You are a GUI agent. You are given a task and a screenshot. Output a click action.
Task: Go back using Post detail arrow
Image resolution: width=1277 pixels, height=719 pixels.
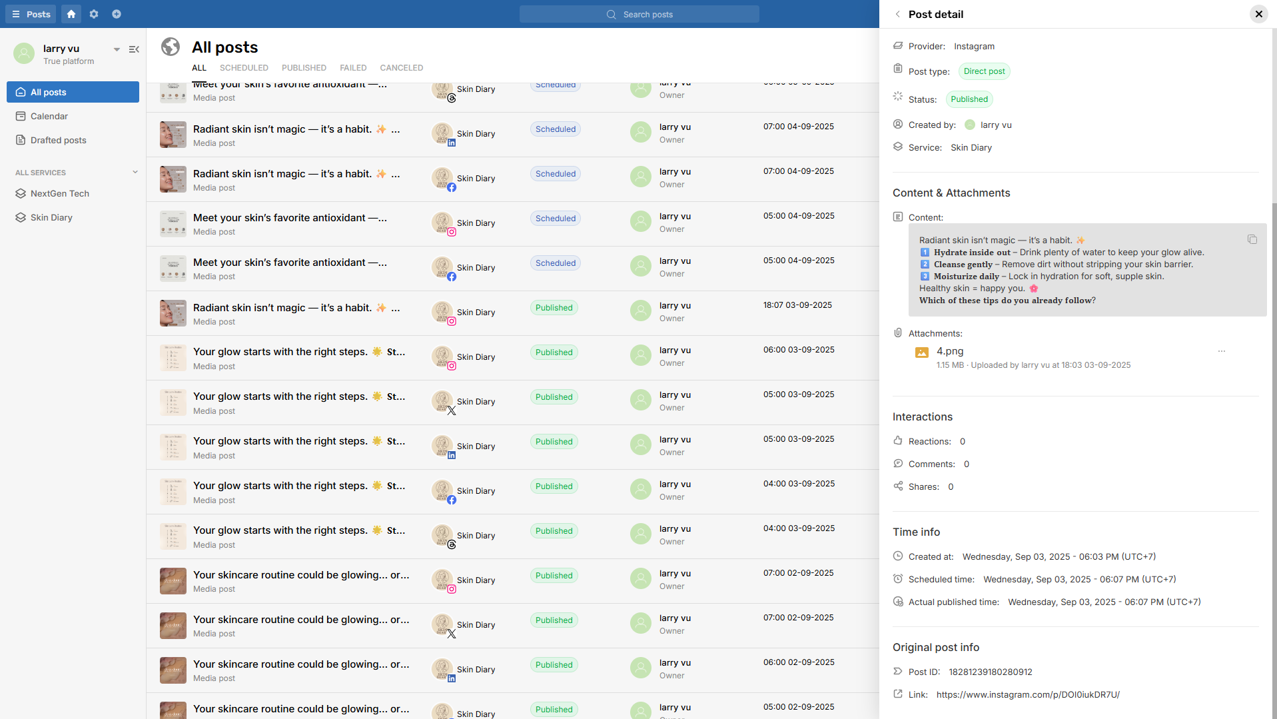coord(897,14)
